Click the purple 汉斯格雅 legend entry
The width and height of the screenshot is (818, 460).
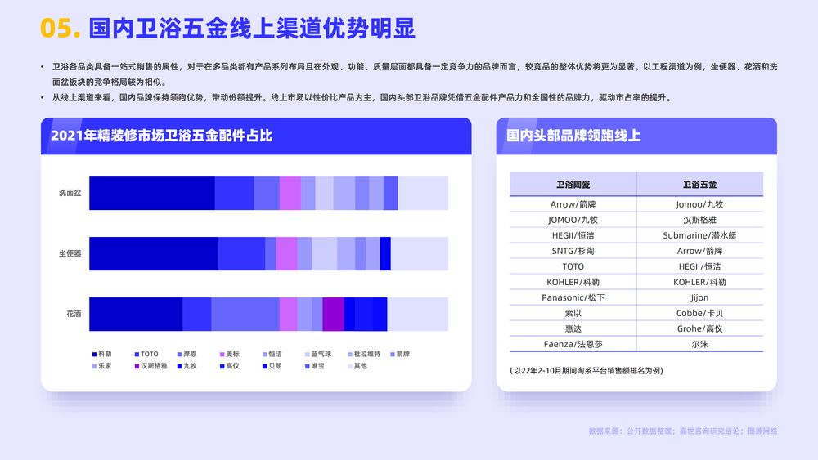tap(151, 366)
